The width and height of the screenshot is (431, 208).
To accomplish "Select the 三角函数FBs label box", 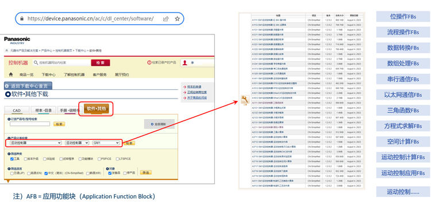I will coord(403,111).
